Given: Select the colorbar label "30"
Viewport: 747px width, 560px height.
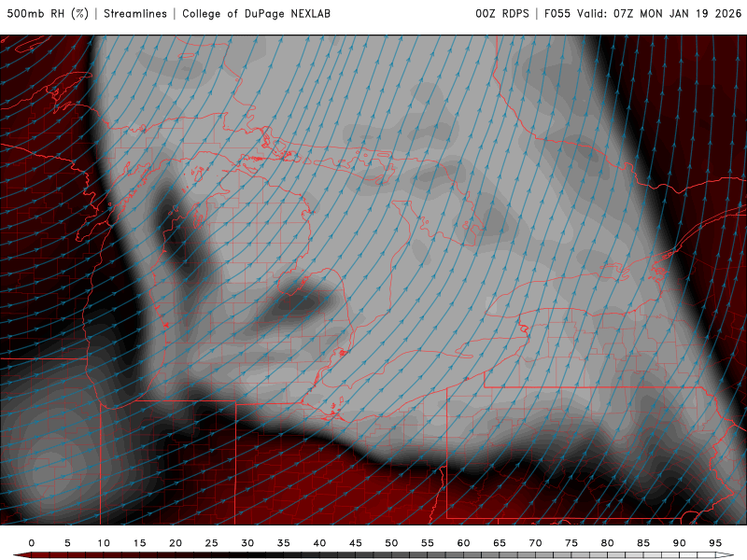Looking at the screenshot, I should pos(247,543).
